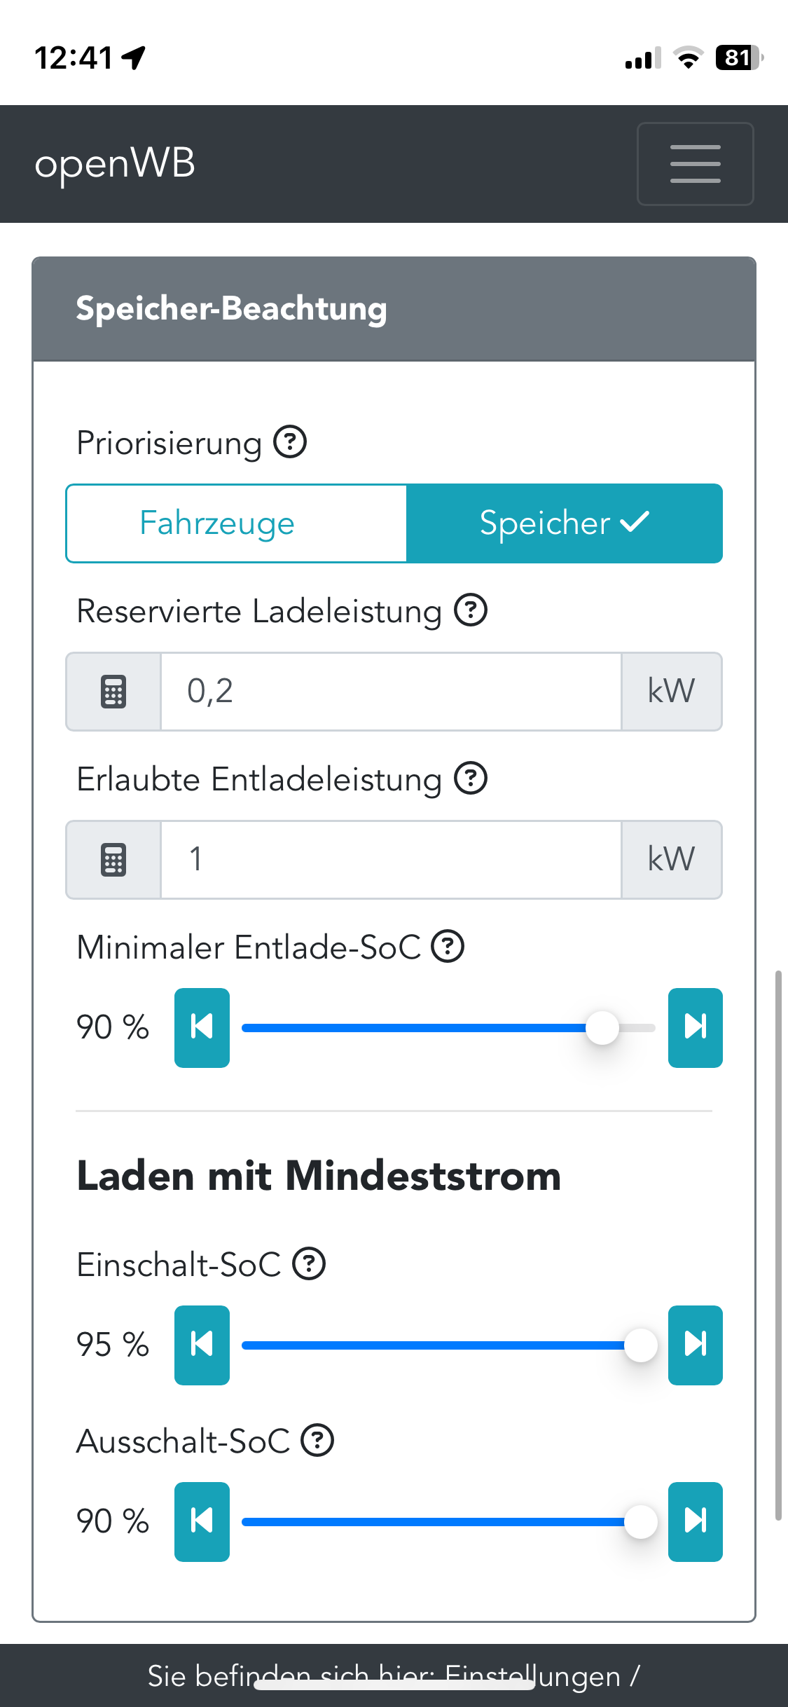This screenshot has width=788, height=1707.
Task: Show help for Minimaler Entlade-SoC
Action: [x=448, y=947]
